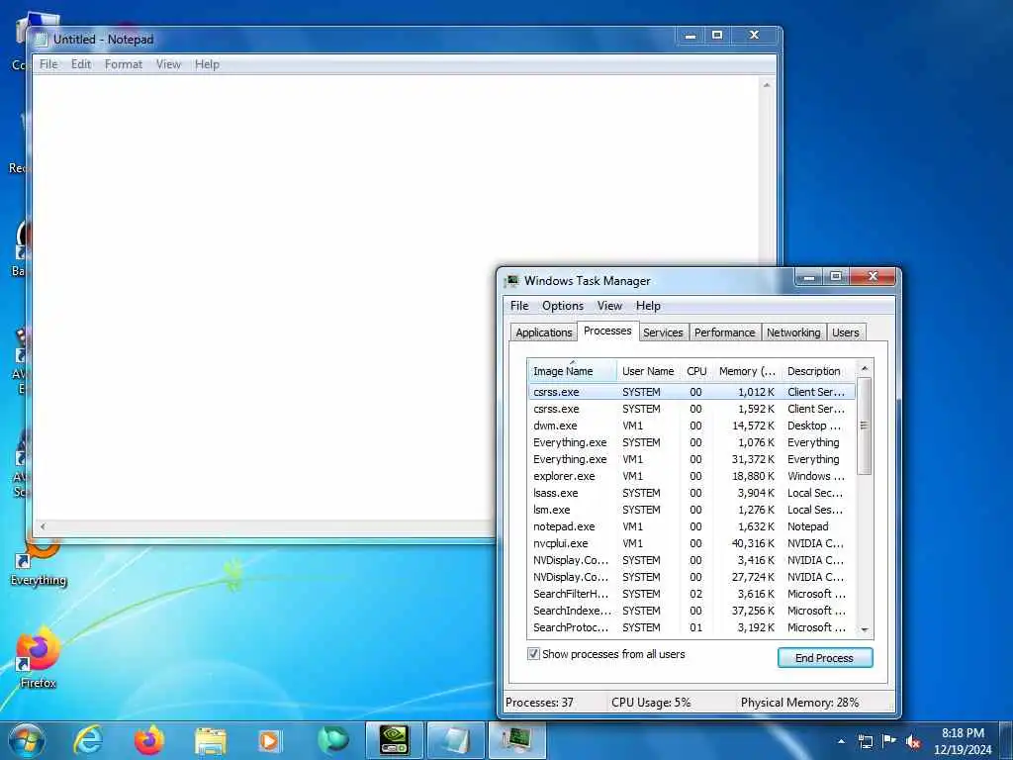The image size is (1013, 760).
Task: Open Notepad Edit menu
Action: tap(81, 64)
